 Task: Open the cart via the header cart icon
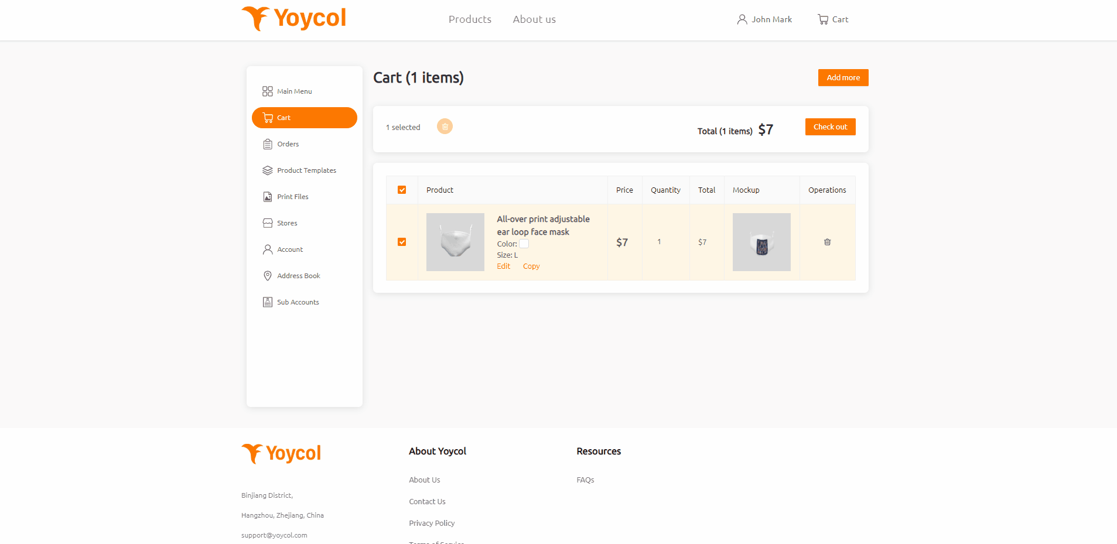pyautogui.click(x=832, y=19)
